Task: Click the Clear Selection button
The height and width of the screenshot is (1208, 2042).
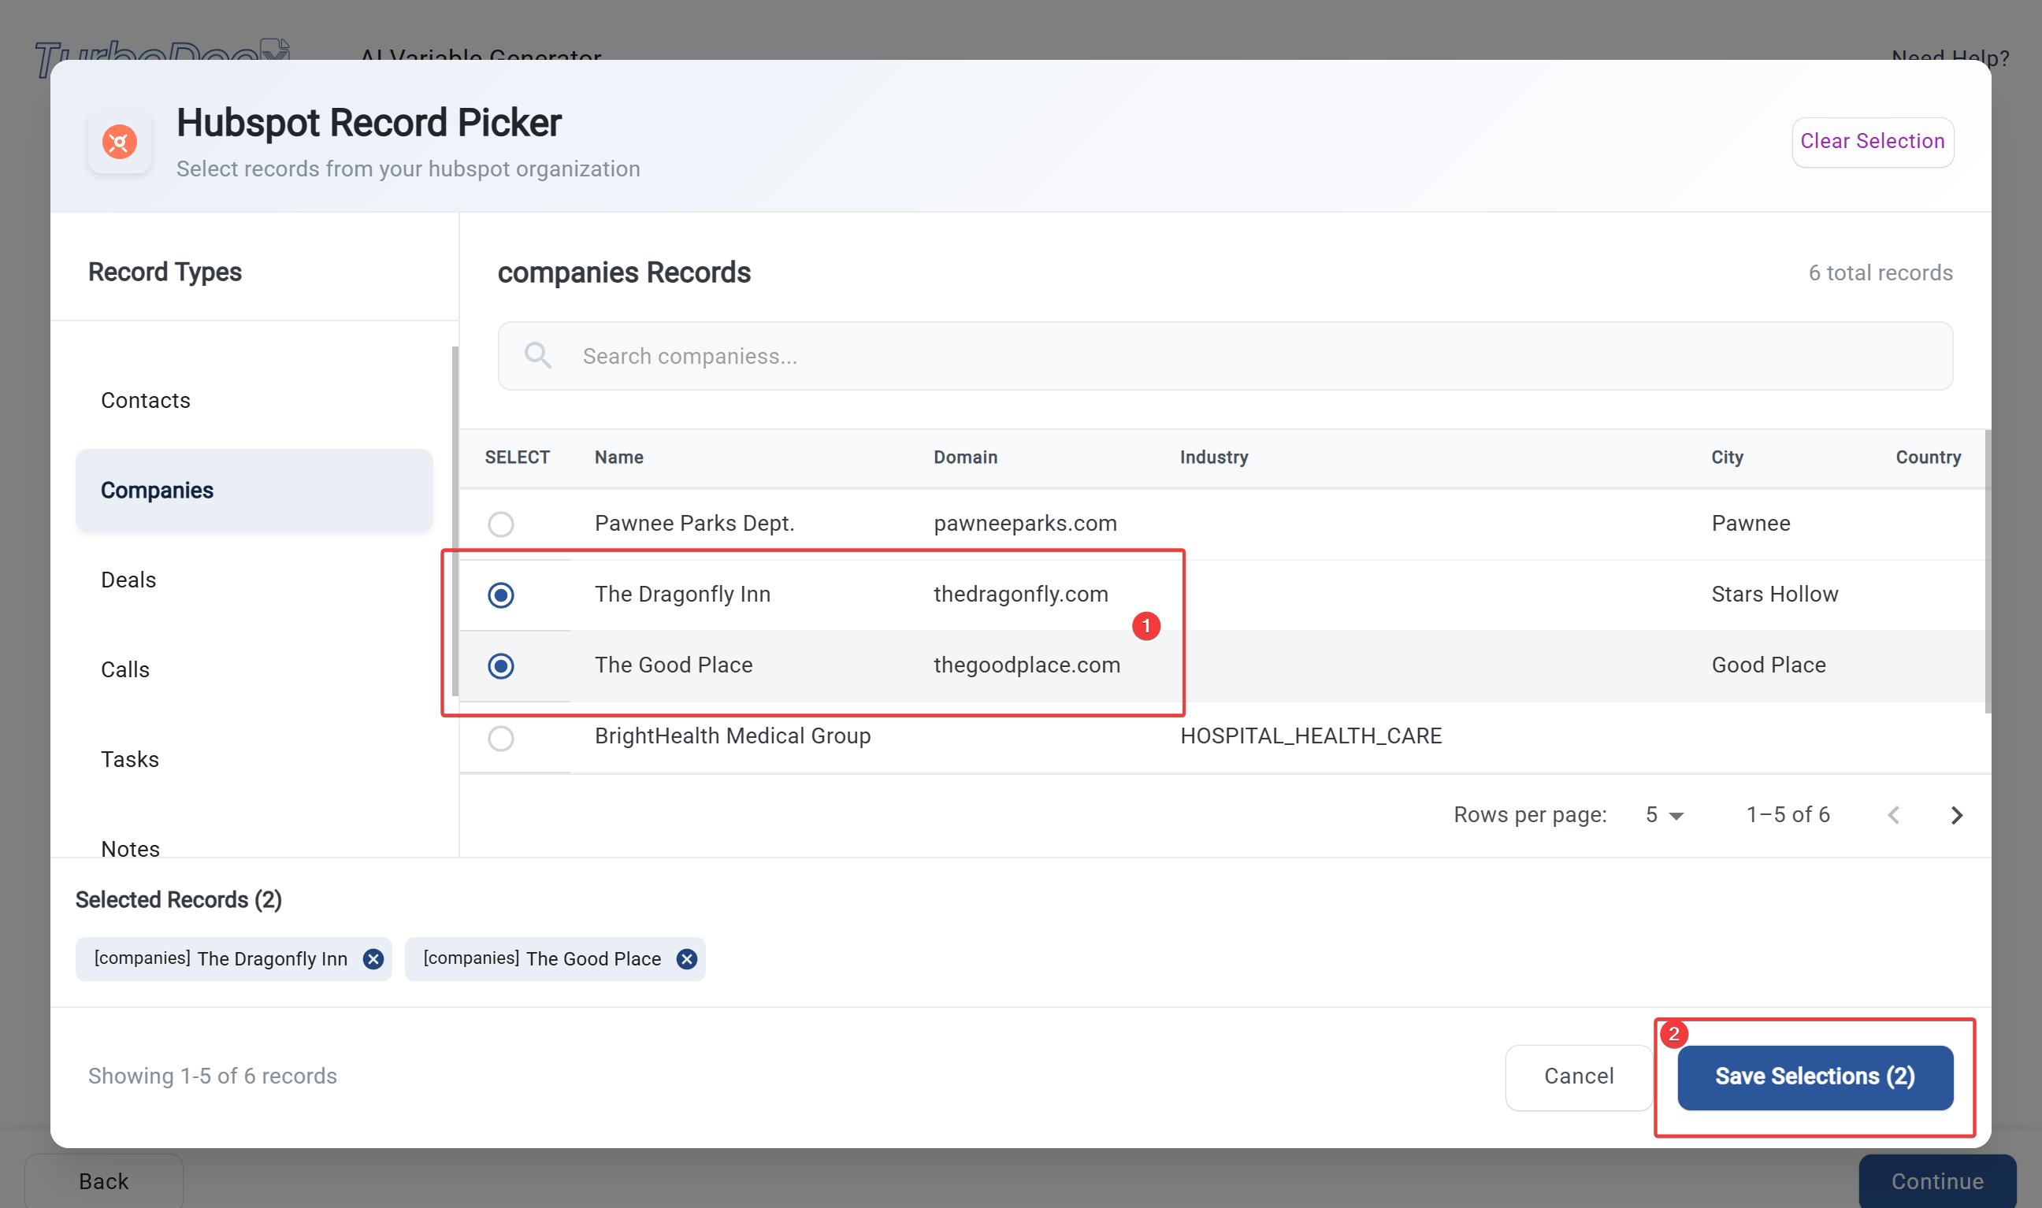Action: click(1872, 142)
